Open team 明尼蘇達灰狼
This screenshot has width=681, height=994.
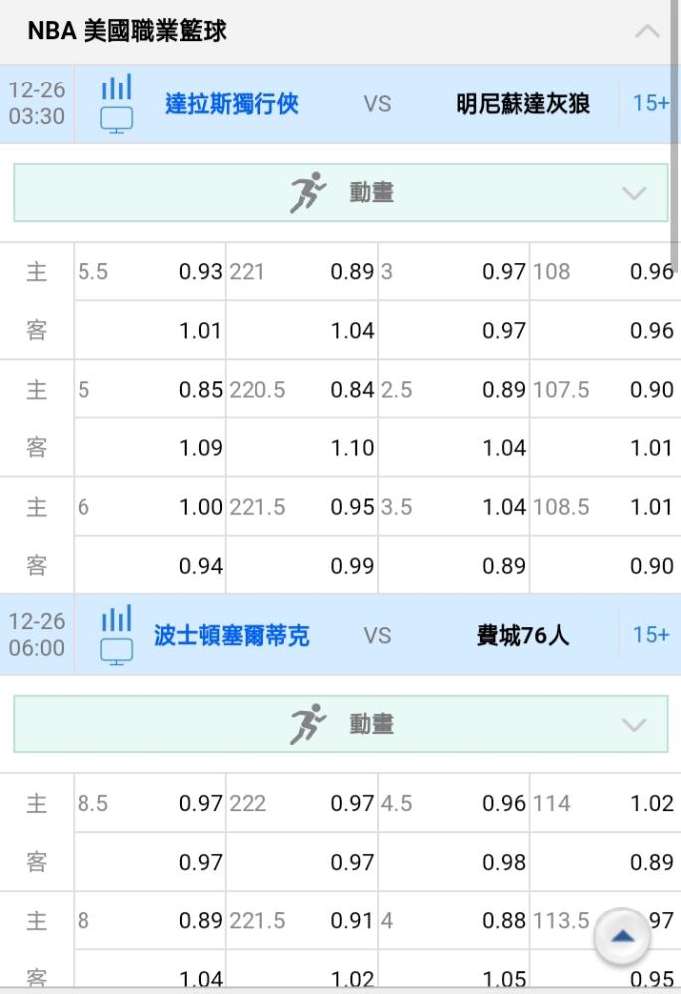click(x=523, y=104)
